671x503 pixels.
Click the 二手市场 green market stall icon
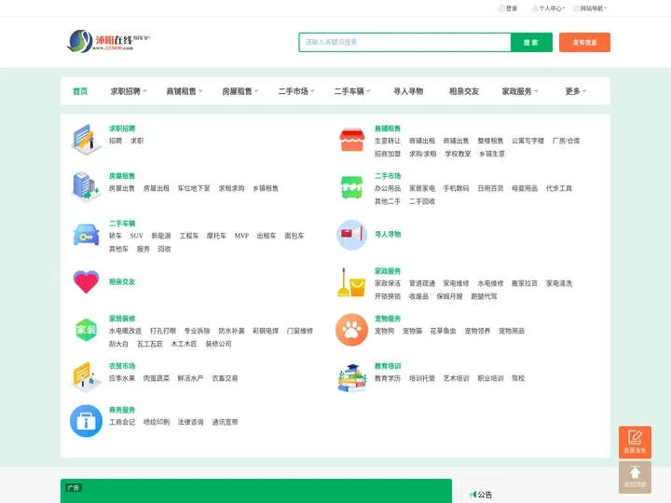coord(351,187)
